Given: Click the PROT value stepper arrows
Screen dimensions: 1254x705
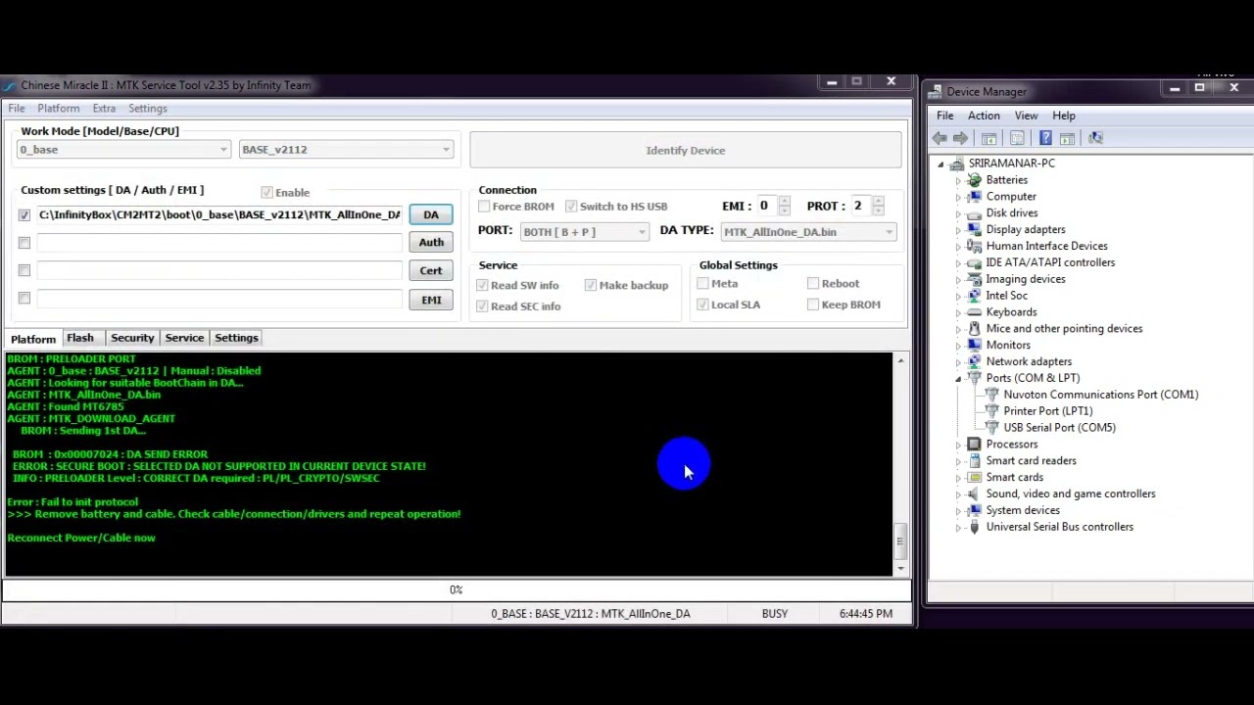Looking at the screenshot, I should point(878,206).
